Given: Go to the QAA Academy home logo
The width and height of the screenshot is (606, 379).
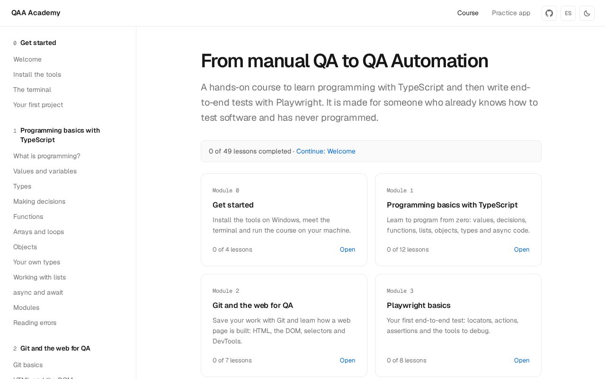Looking at the screenshot, I should coord(36,13).
